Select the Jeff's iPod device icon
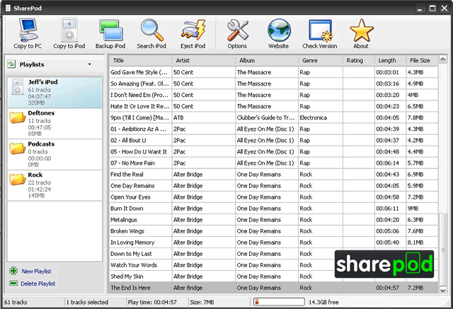Image resolution: width=453 pixels, height=309 pixels. pyautogui.click(x=17, y=87)
